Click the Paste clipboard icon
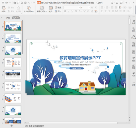 click(4, 8)
